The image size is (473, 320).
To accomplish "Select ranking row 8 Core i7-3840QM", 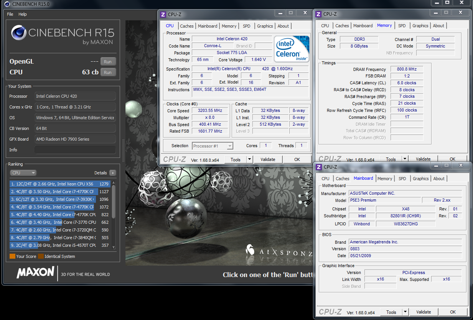I will pyautogui.click(x=60, y=238).
